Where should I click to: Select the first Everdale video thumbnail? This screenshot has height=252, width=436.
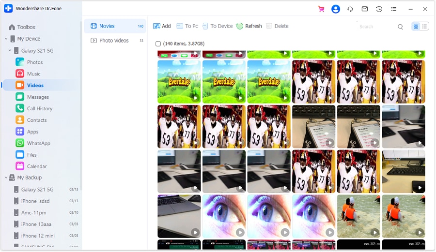pos(179,82)
